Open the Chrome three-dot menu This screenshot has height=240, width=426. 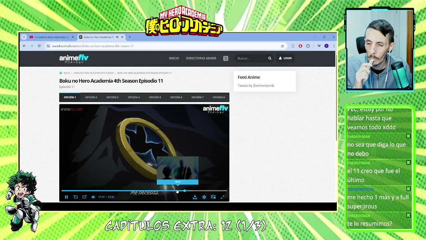click(x=334, y=46)
